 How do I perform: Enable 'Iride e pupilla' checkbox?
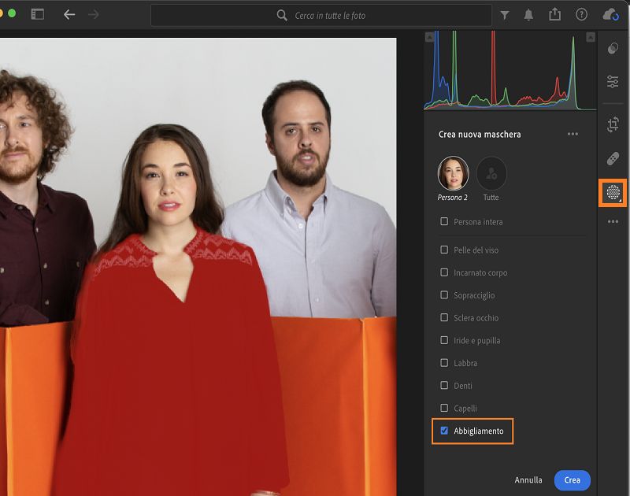click(444, 340)
